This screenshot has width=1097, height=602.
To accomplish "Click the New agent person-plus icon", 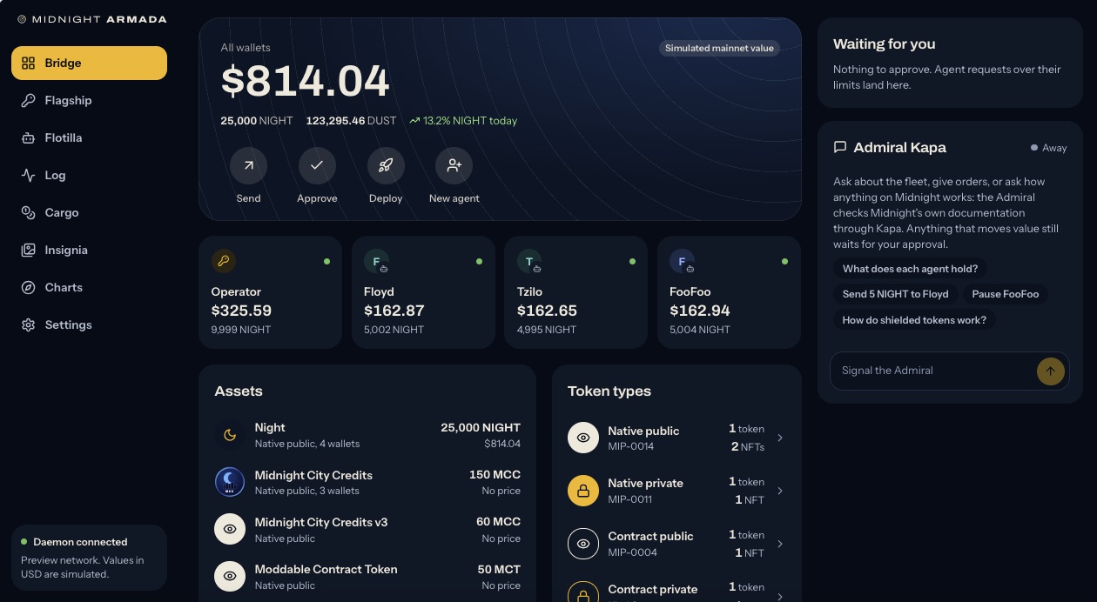I will pos(454,165).
